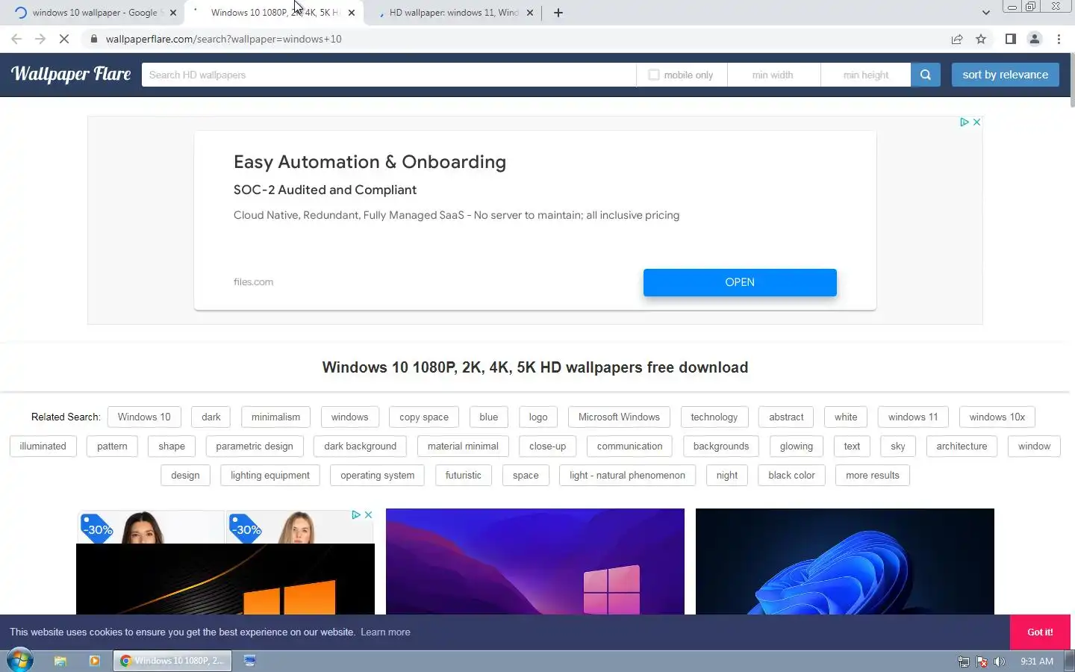Click the Wallpaper Flare logo

click(71, 74)
